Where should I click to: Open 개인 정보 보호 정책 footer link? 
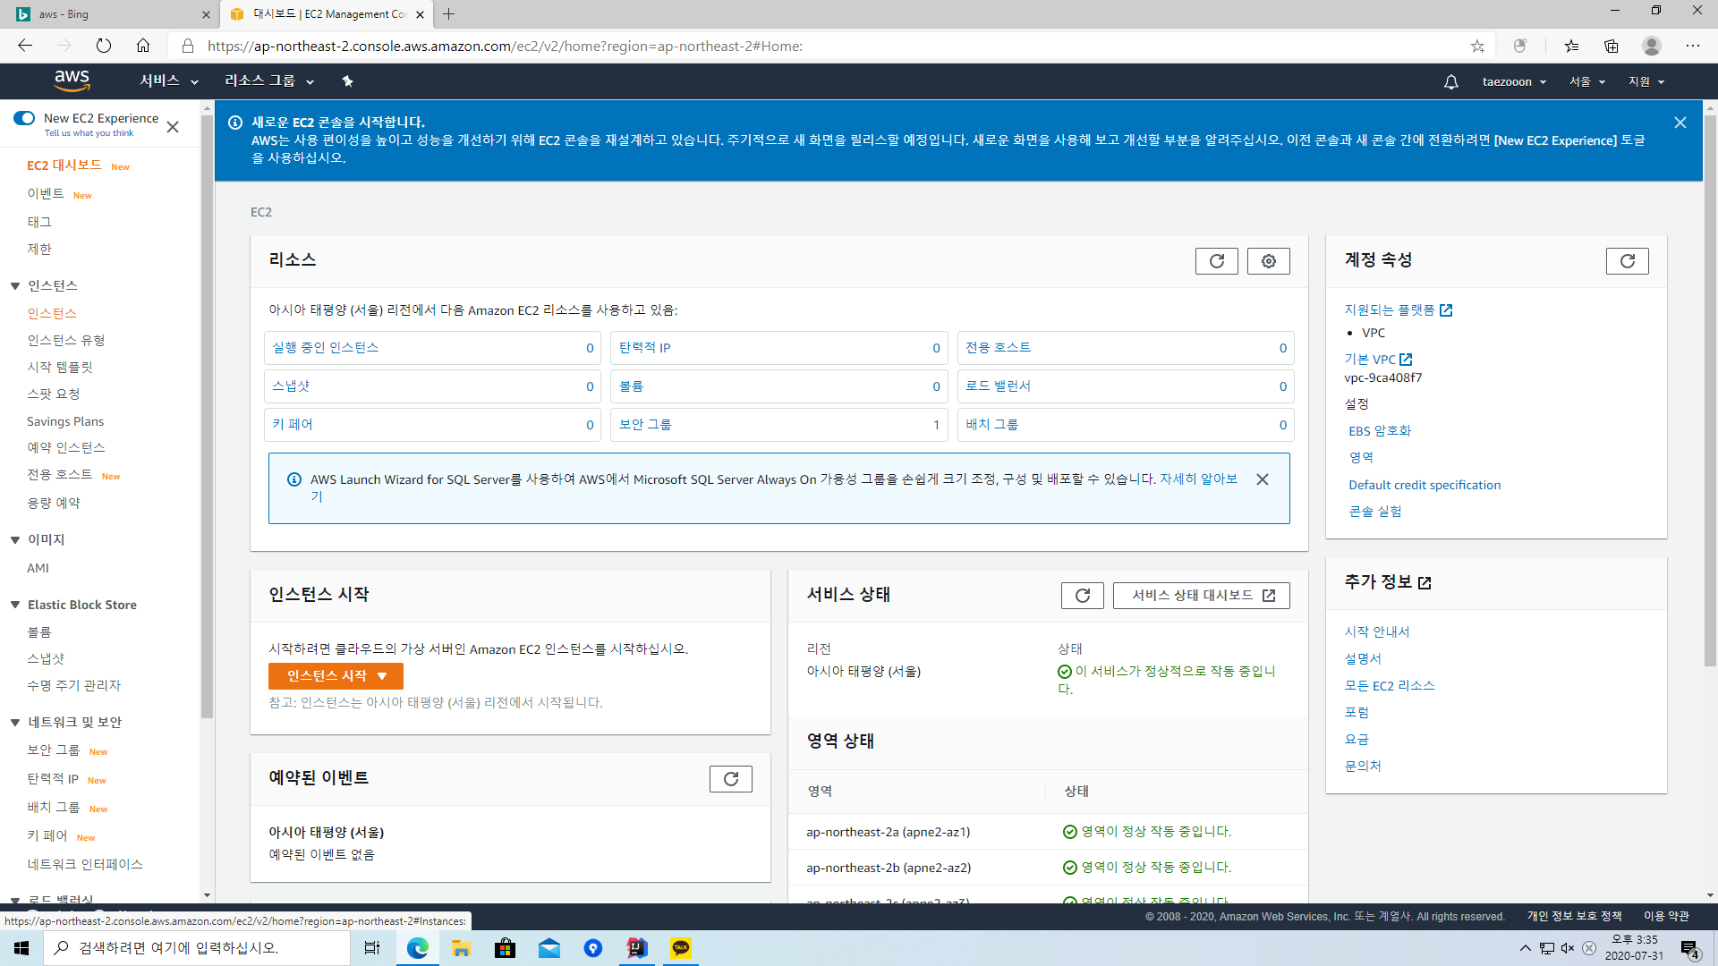pyautogui.click(x=1574, y=916)
